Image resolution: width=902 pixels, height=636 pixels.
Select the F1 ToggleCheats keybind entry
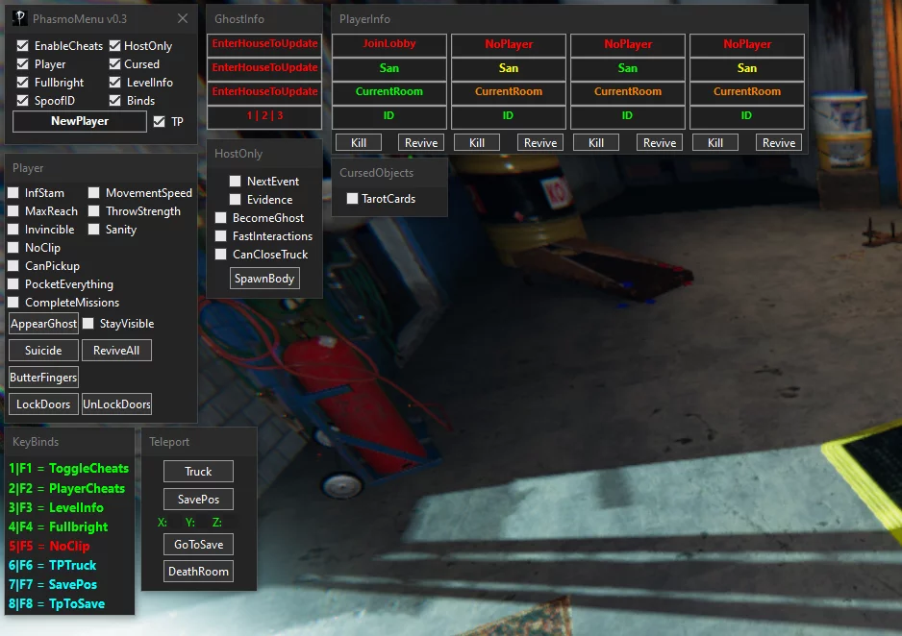[x=68, y=469]
